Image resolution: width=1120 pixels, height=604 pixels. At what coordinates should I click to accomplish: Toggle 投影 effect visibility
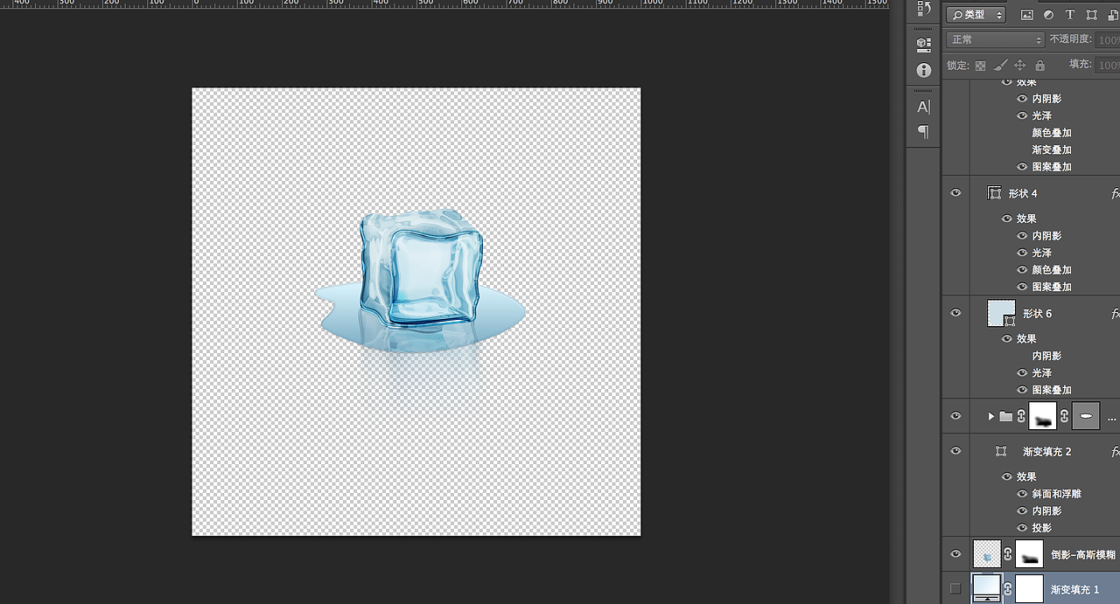click(x=1022, y=528)
